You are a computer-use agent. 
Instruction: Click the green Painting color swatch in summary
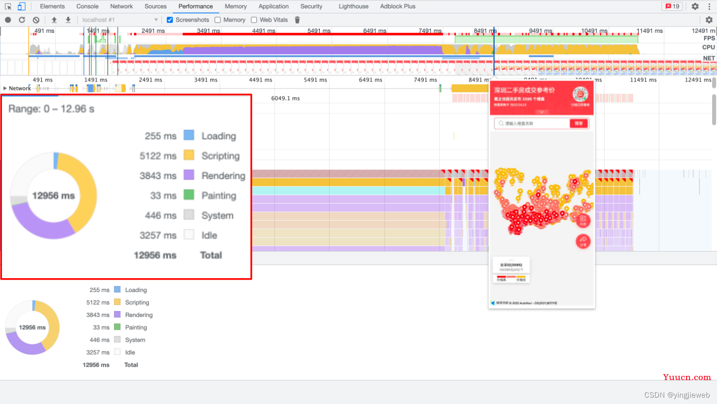point(117,327)
